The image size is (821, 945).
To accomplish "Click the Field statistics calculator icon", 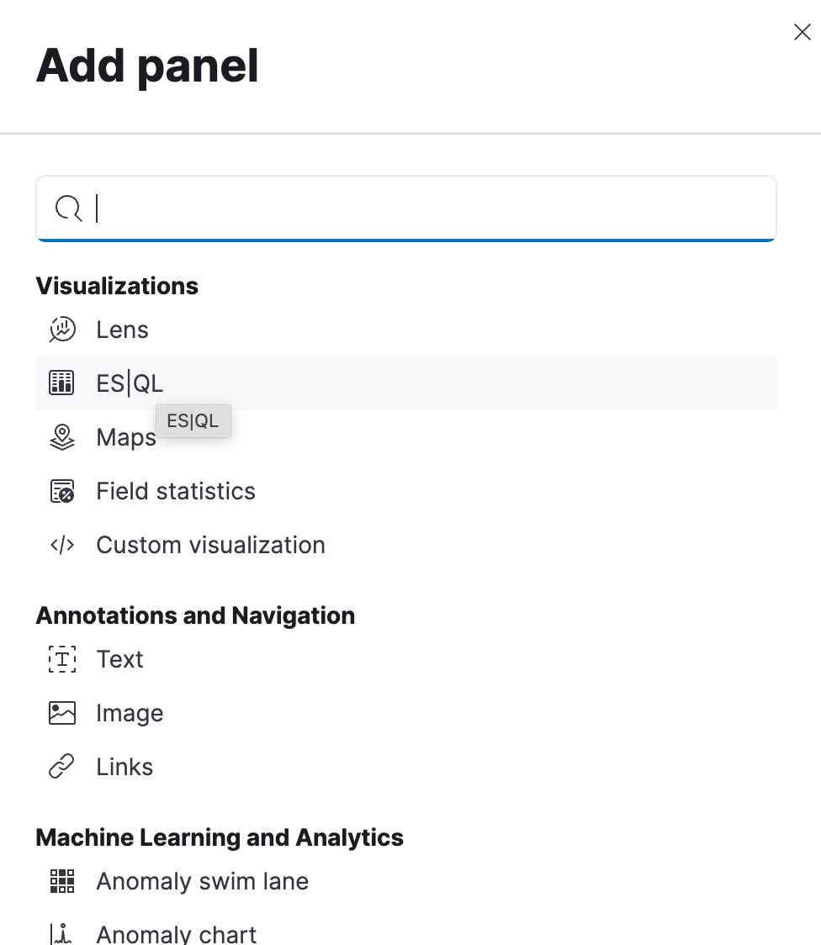I will pos(62,491).
